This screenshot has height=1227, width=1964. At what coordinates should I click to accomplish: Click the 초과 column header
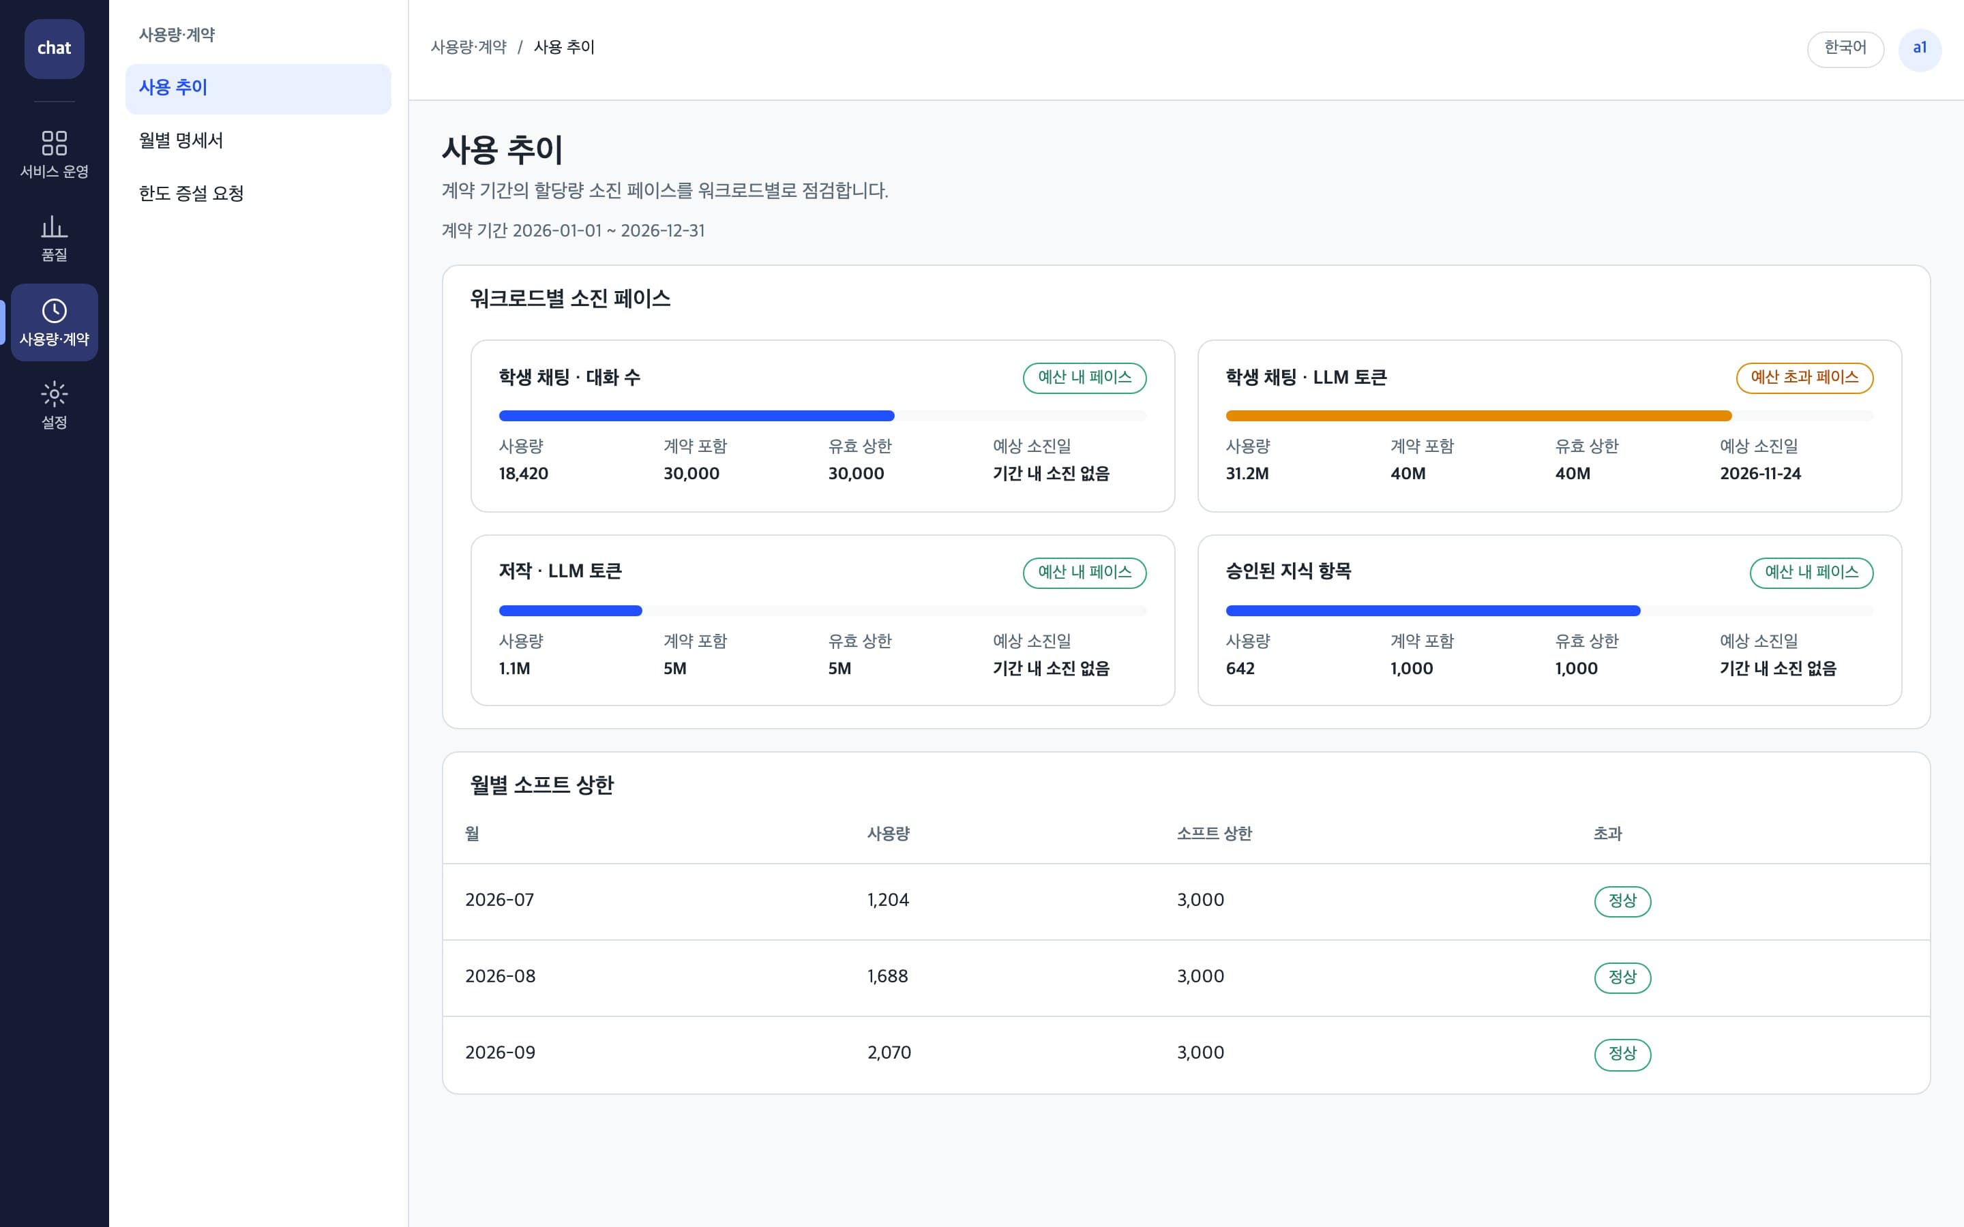point(1607,834)
